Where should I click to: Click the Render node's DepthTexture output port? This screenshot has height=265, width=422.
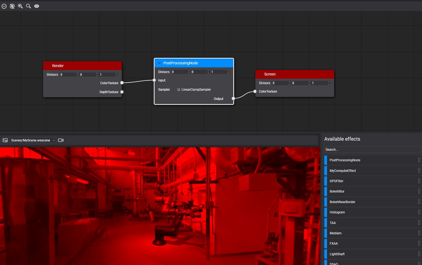tap(122, 92)
